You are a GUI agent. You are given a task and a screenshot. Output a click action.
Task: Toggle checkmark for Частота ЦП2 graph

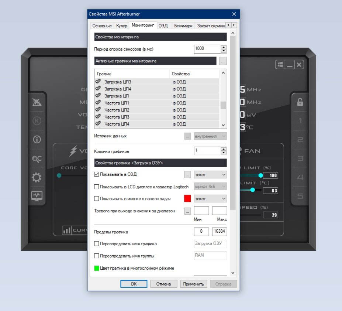[x=98, y=109]
